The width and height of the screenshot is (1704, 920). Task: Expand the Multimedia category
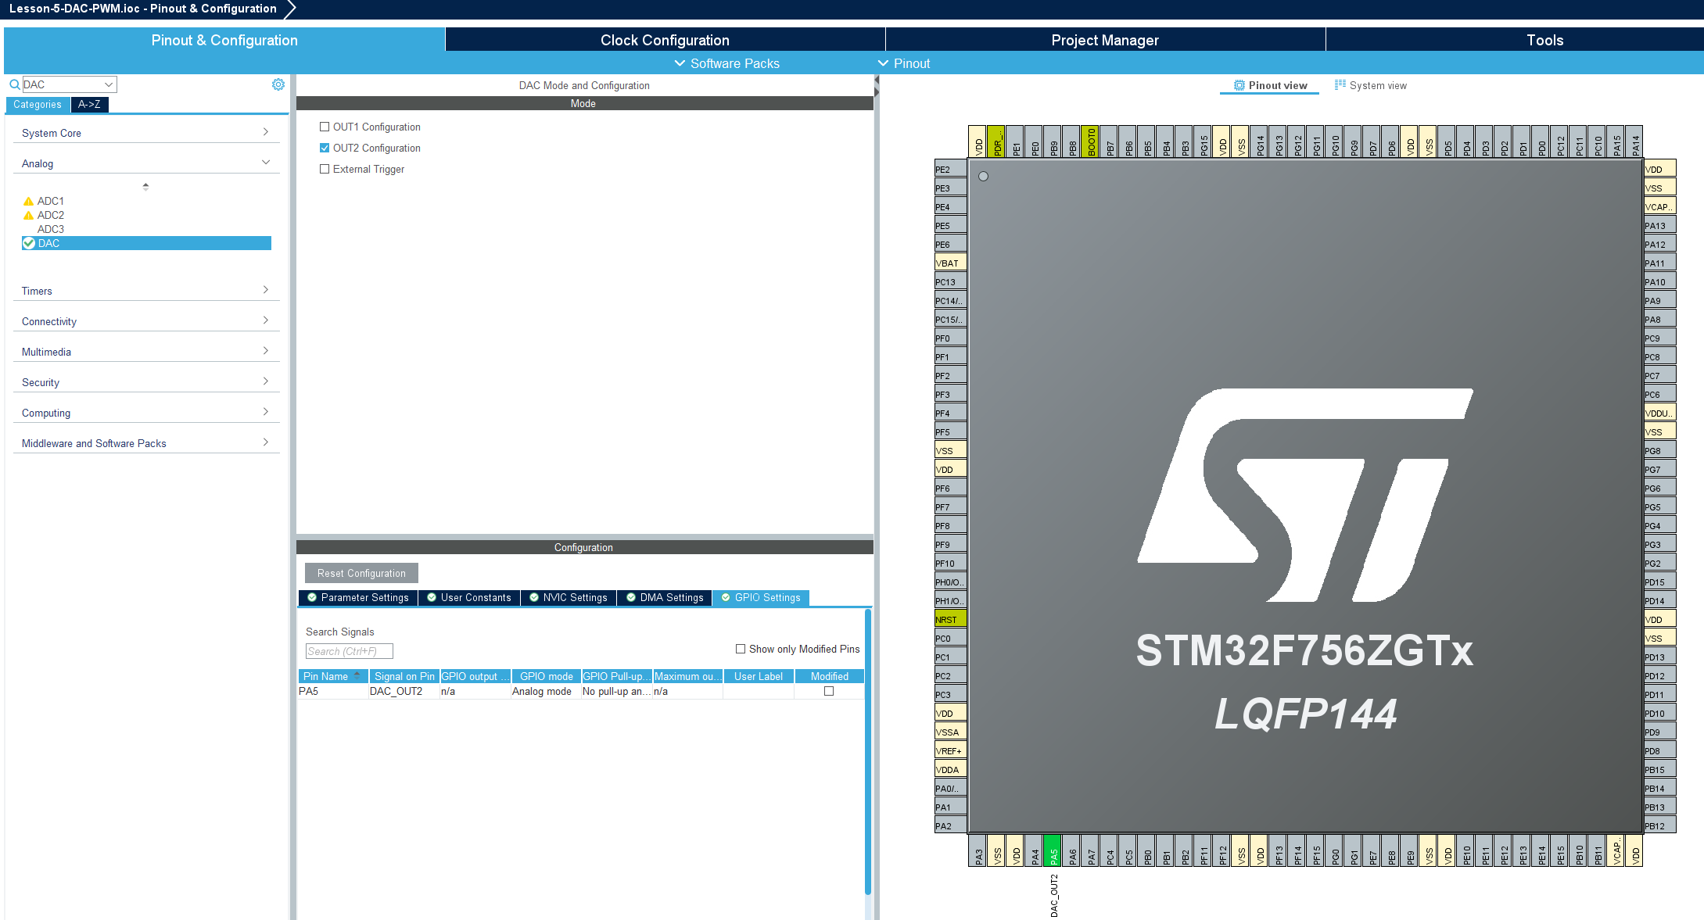tap(146, 352)
